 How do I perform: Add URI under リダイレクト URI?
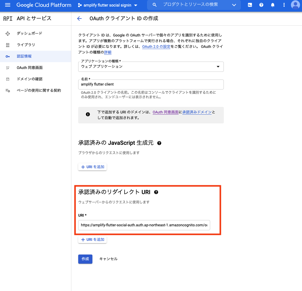92,240
